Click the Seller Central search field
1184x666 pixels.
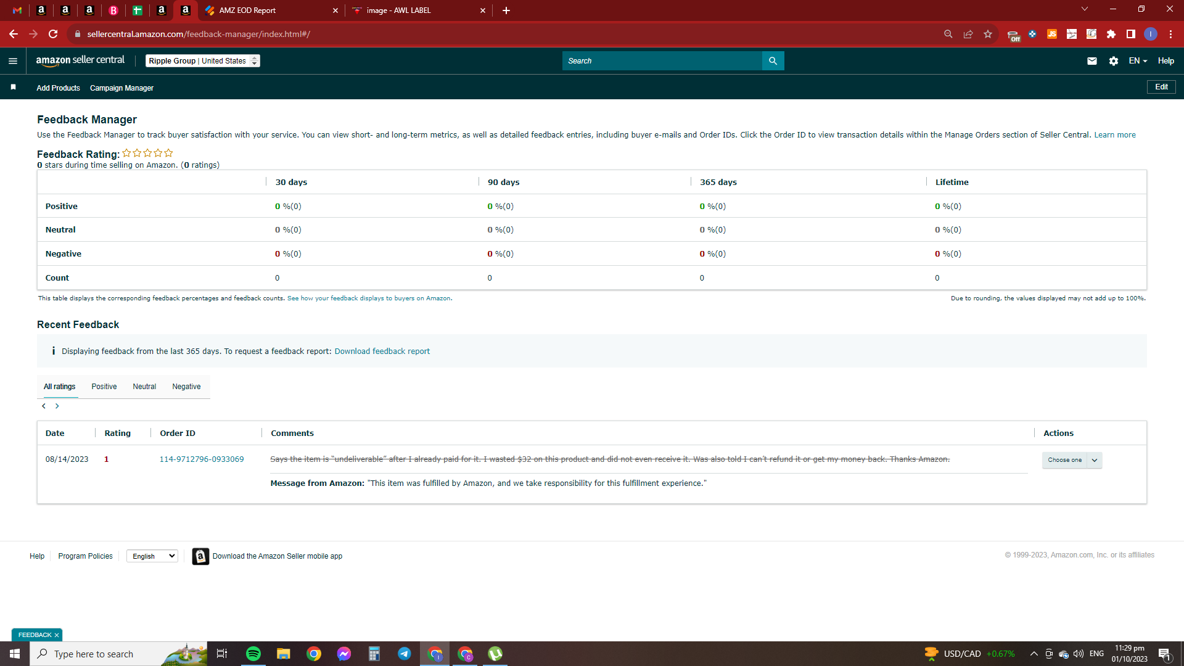pyautogui.click(x=662, y=61)
